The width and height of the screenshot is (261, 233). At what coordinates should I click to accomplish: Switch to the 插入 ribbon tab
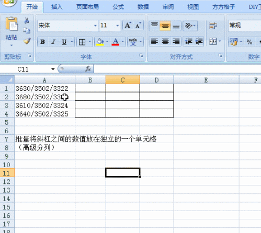coord(57,7)
